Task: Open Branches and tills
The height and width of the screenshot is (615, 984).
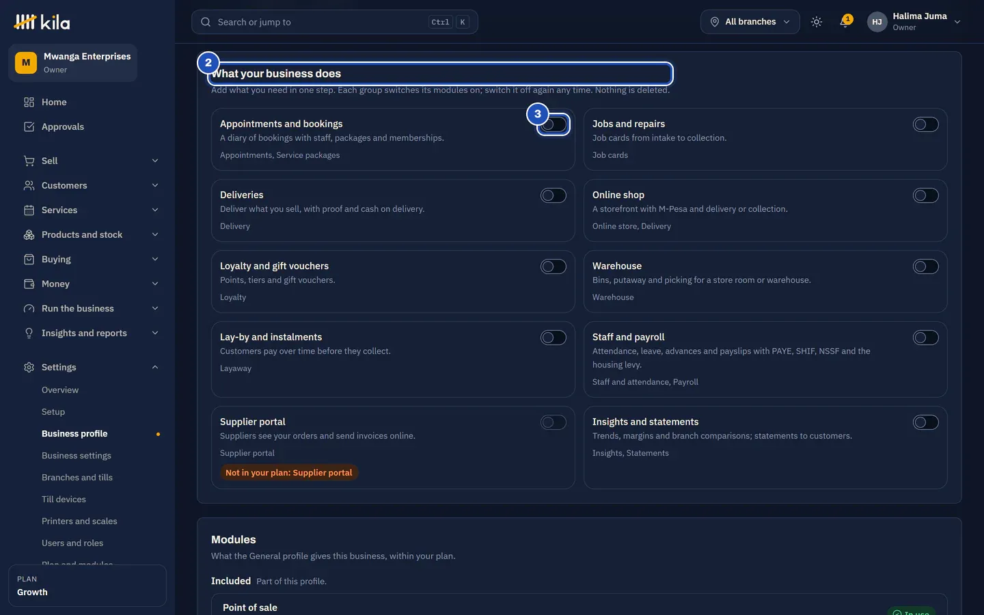Action: pyautogui.click(x=77, y=478)
